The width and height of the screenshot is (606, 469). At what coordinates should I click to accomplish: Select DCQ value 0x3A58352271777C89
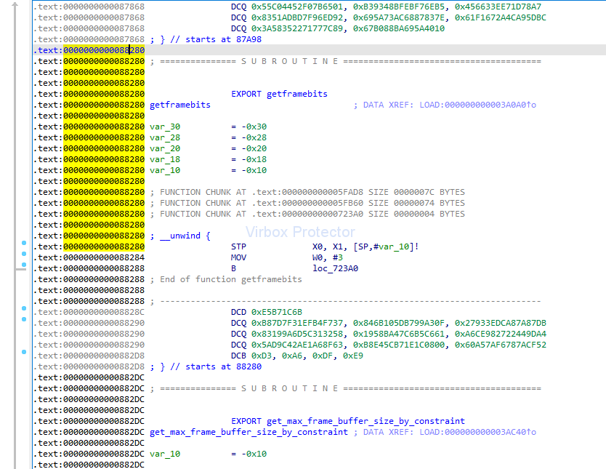pos(296,28)
